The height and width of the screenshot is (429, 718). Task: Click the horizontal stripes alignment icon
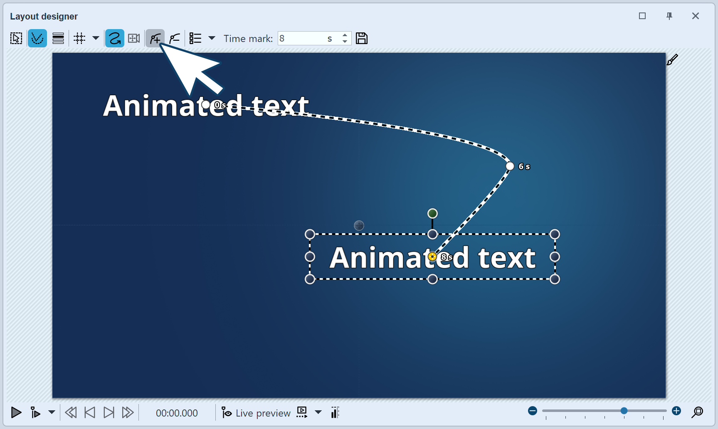tap(58, 39)
